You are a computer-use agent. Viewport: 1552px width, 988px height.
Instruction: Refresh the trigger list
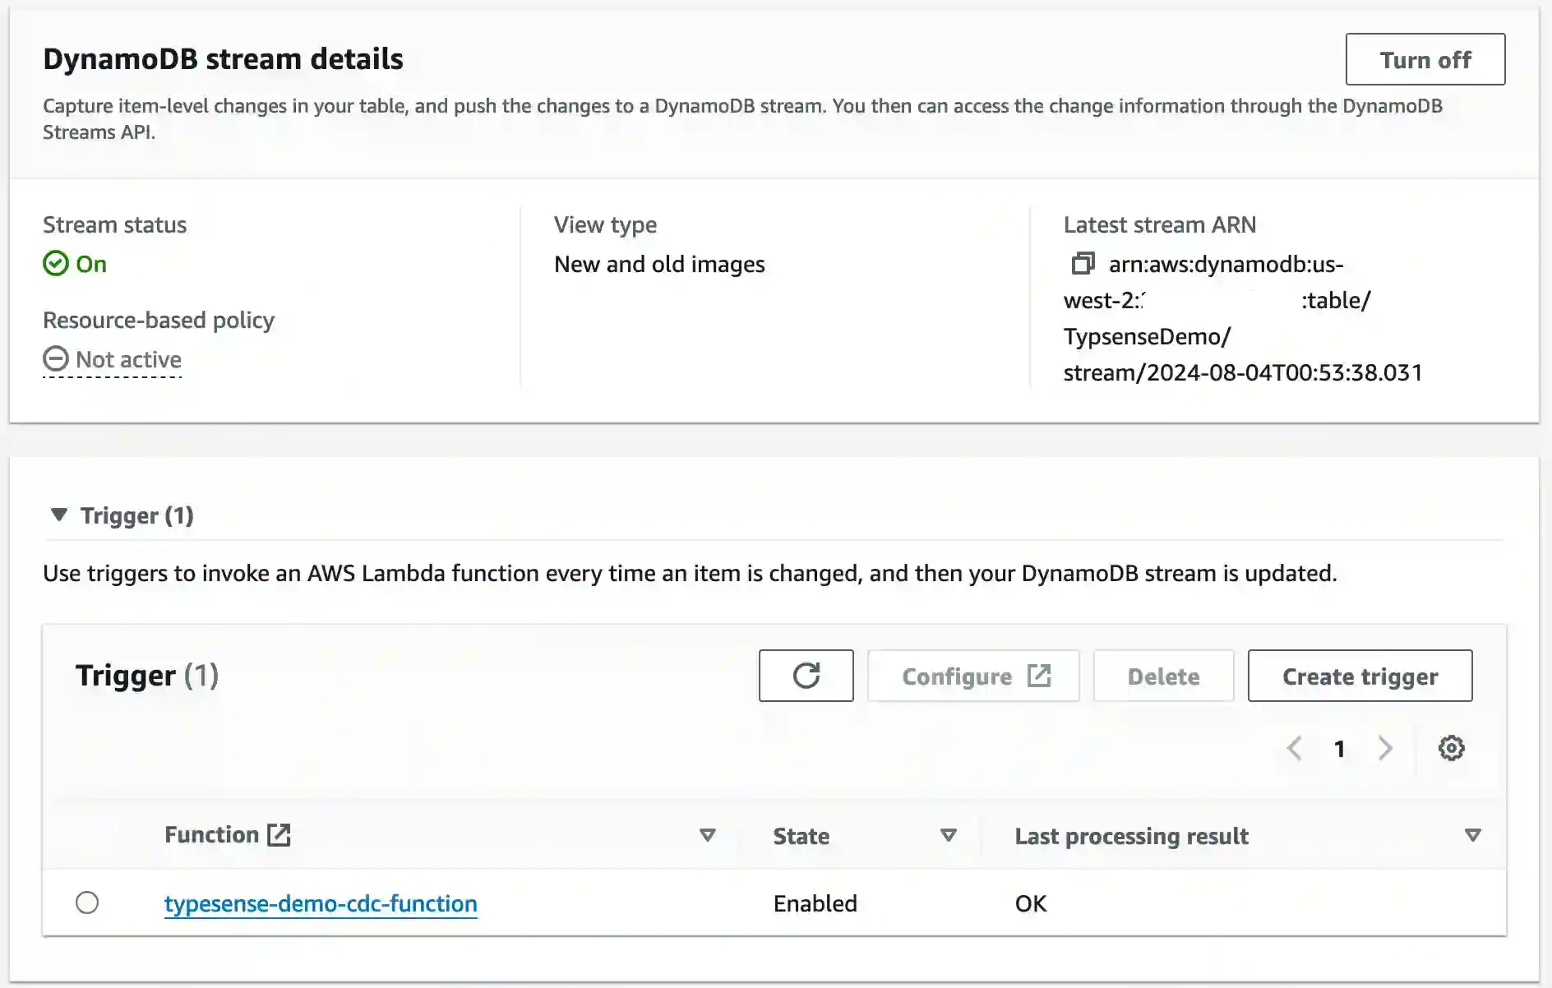pyautogui.click(x=806, y=676)
